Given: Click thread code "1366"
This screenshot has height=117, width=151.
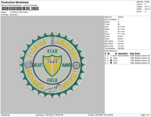Looking at the screenshot, I should (132, 63).
